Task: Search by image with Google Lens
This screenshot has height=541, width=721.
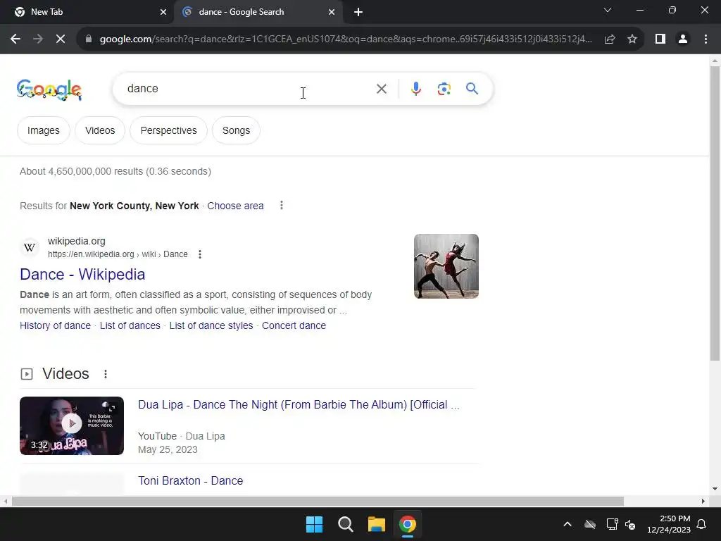Action: (444, 89)
